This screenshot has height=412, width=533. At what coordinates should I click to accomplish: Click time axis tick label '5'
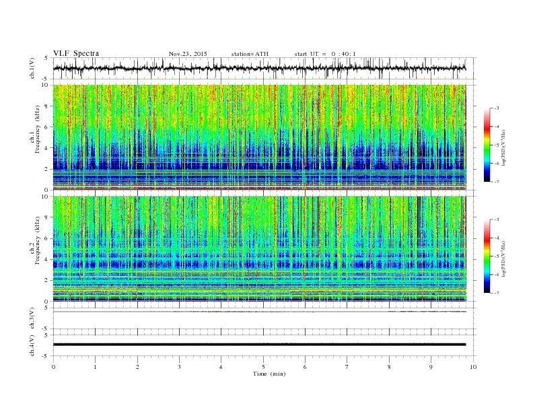coord(263,367)
